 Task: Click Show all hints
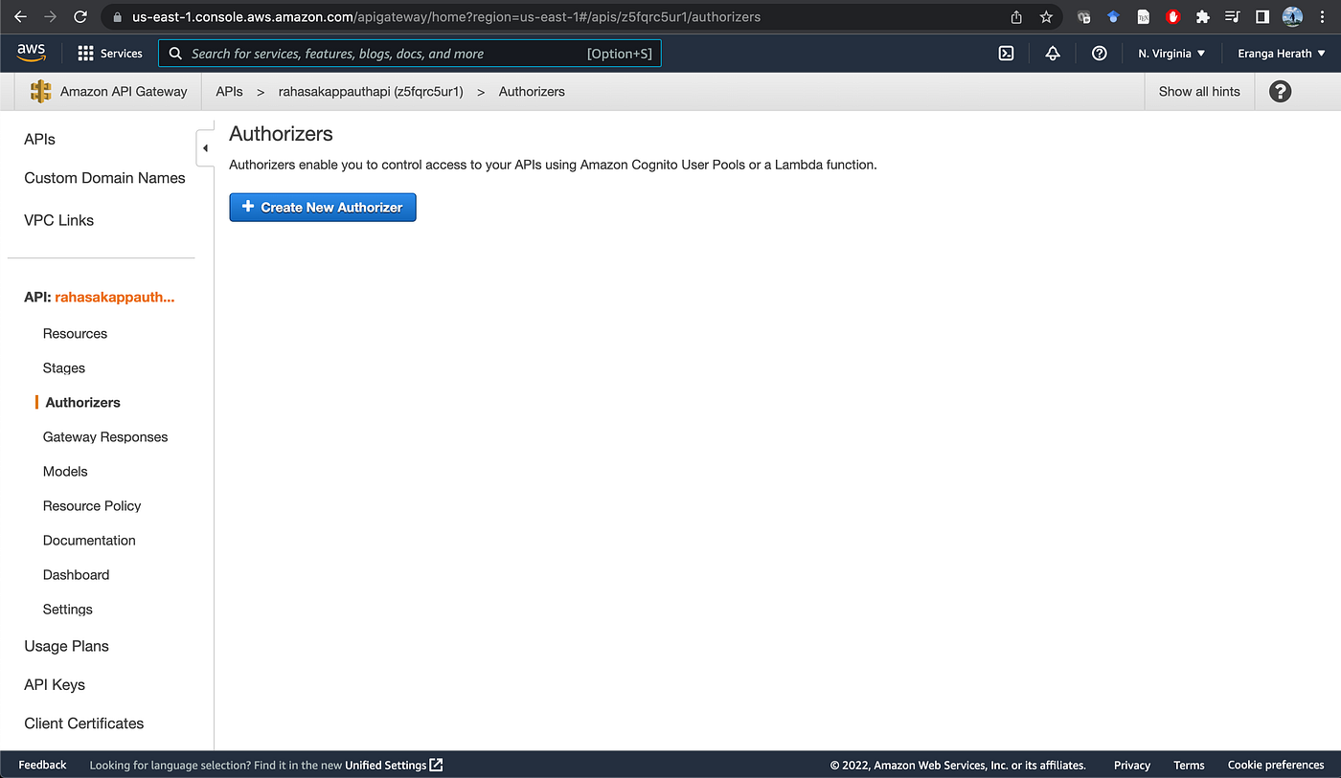(1199, 92)
